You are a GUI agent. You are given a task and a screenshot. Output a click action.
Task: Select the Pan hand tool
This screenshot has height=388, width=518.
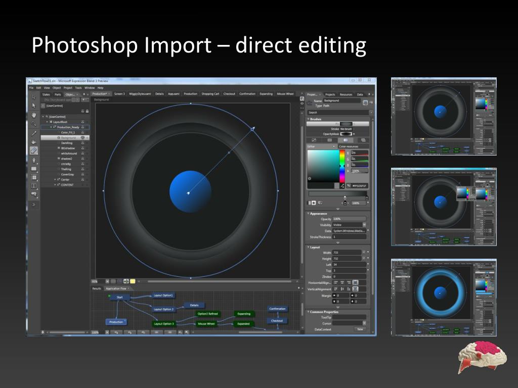point(34,115)
